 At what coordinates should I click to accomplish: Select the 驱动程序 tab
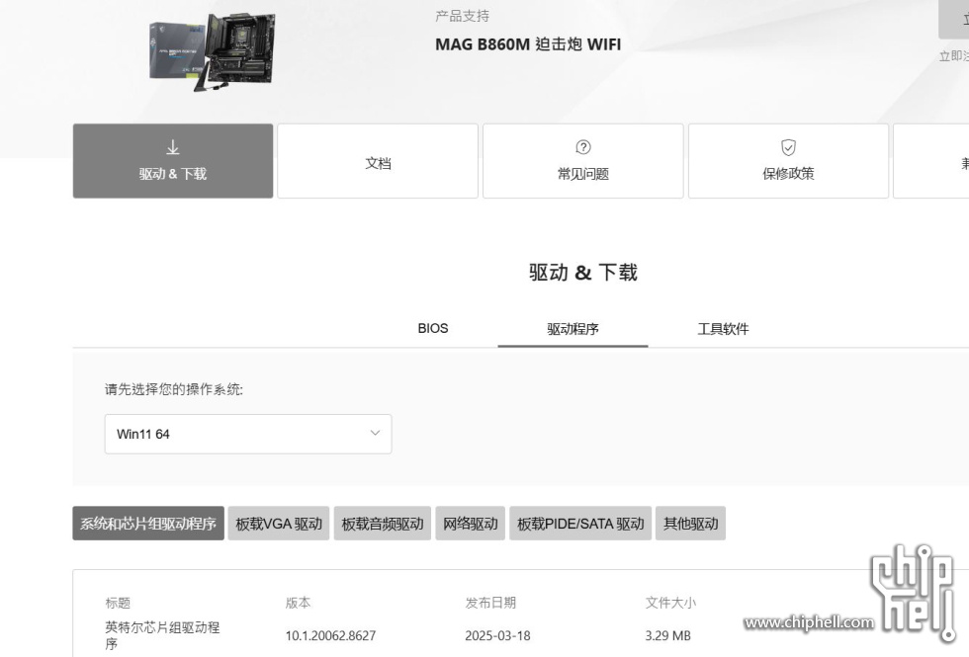click(573, 329)
